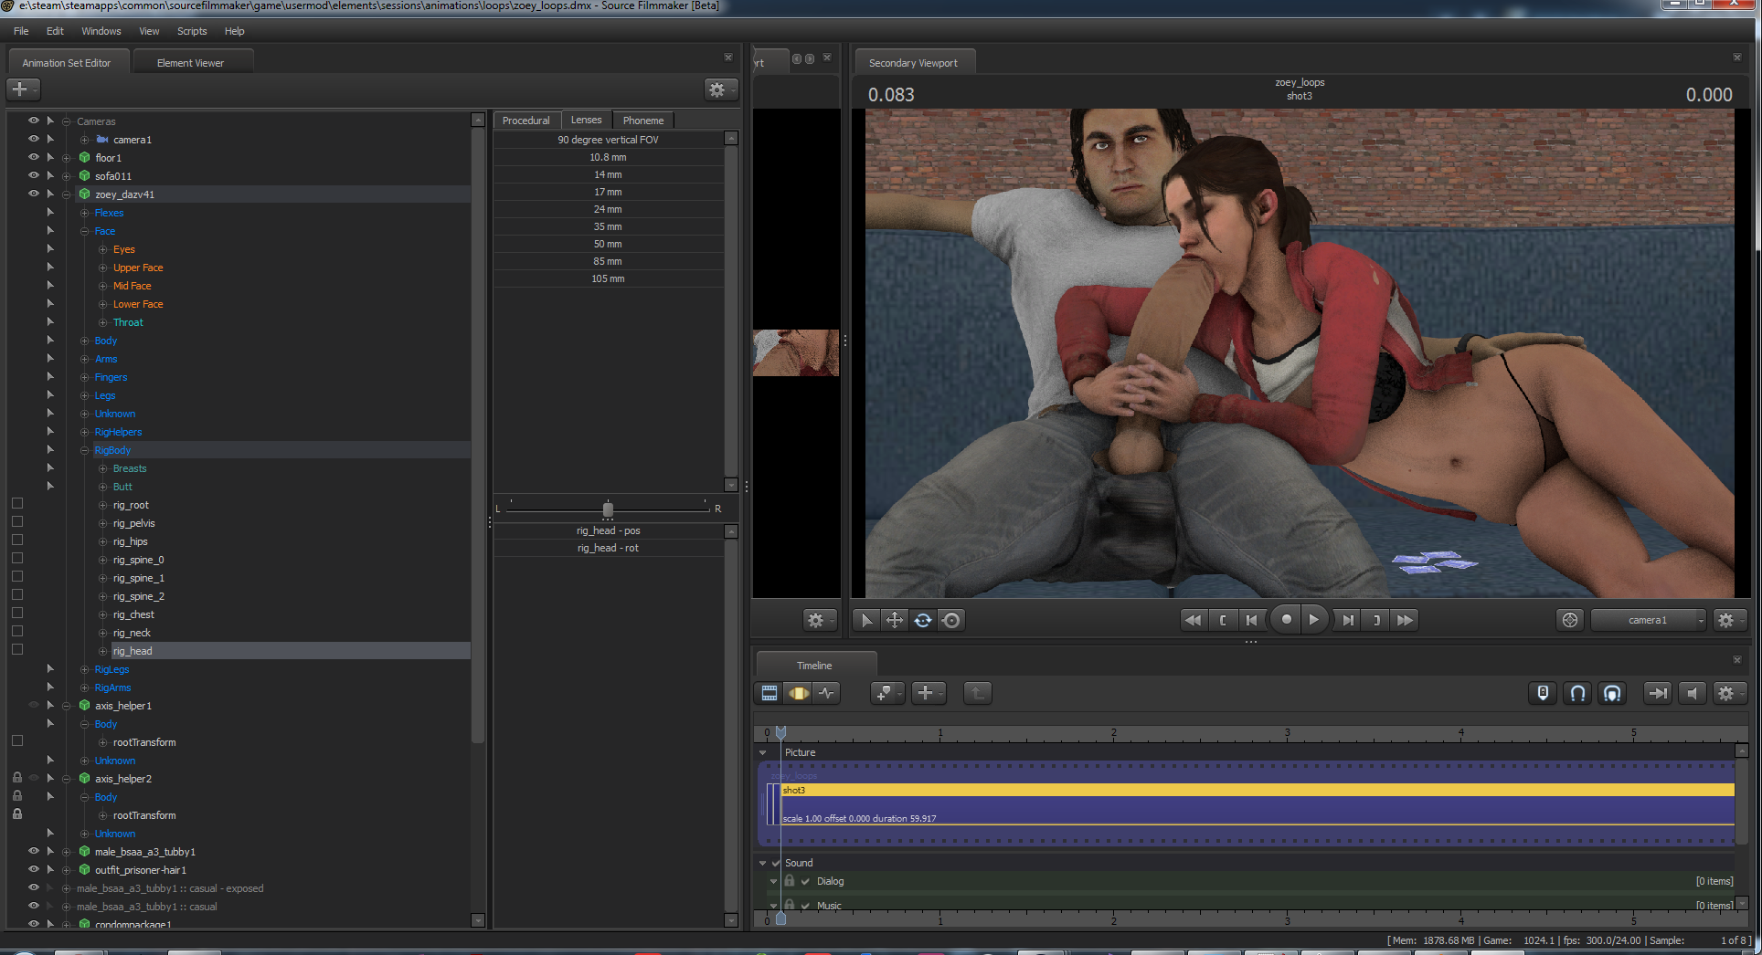Open the Secondary Viewport gear settings

pos(1729,620)
